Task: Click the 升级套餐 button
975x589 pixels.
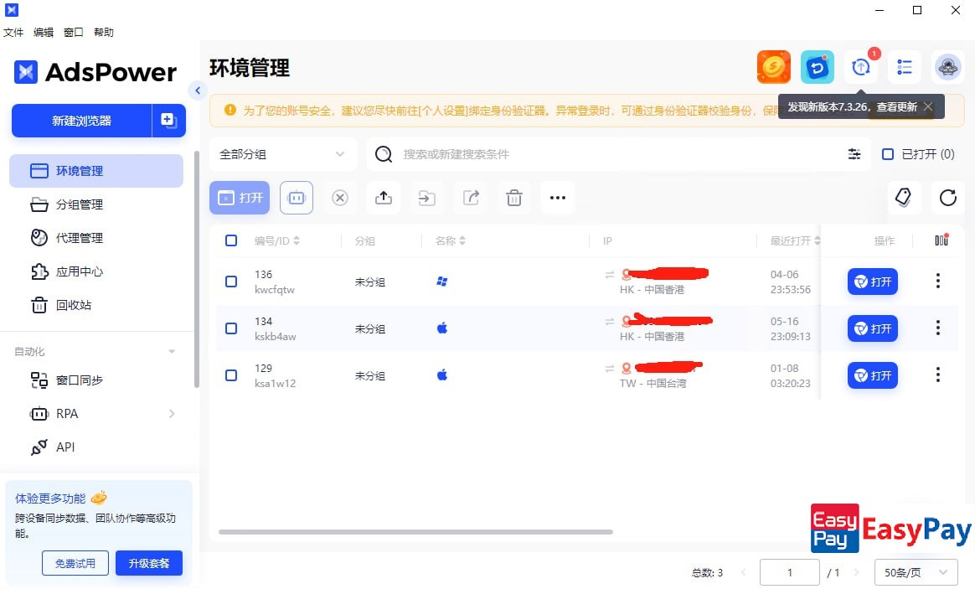Action: (x=148, y=563)
